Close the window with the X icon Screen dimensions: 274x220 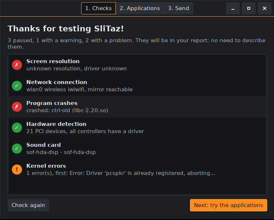[x=265, y=8]
